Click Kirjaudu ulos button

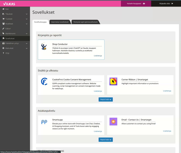(166, 4)
